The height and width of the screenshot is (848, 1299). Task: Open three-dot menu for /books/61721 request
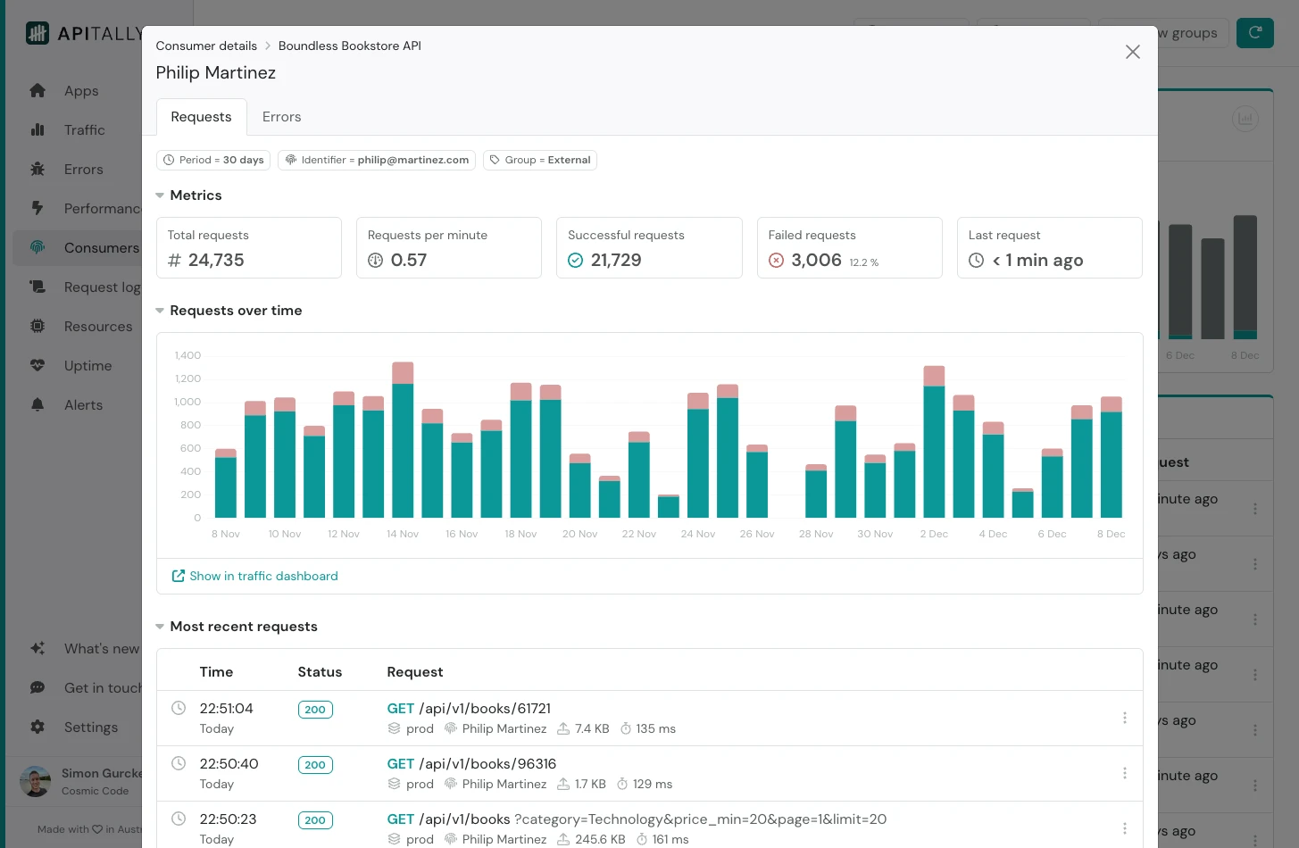(x=1124, y=718)
